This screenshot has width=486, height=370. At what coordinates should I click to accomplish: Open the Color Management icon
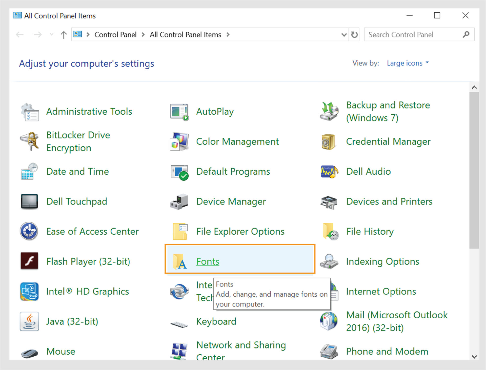coord(179,141)
